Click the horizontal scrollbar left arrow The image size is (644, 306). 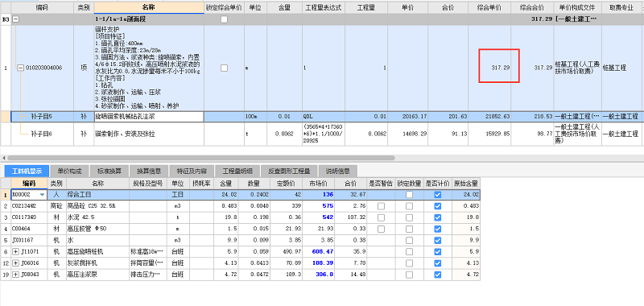4,158
